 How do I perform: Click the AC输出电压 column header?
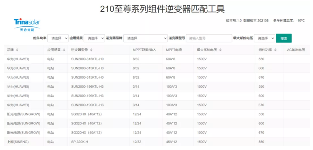pyautogui.click(x=296, y=50)
